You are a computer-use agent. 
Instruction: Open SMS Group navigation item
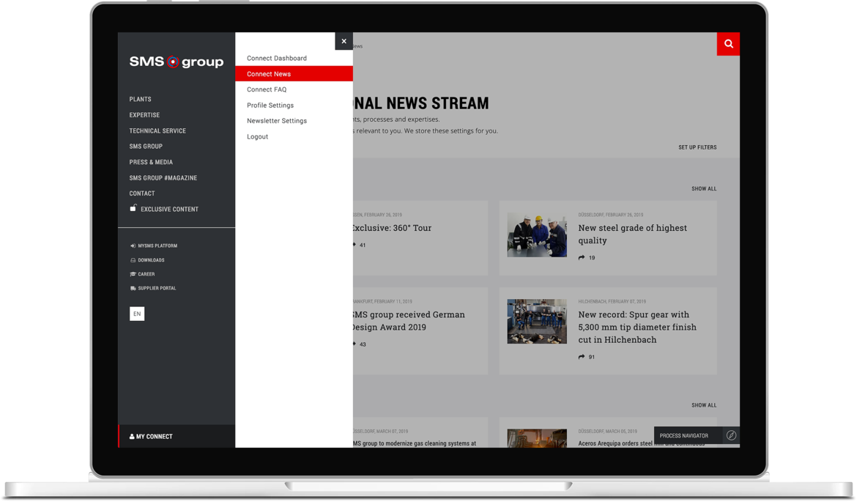tap(146, 147)
